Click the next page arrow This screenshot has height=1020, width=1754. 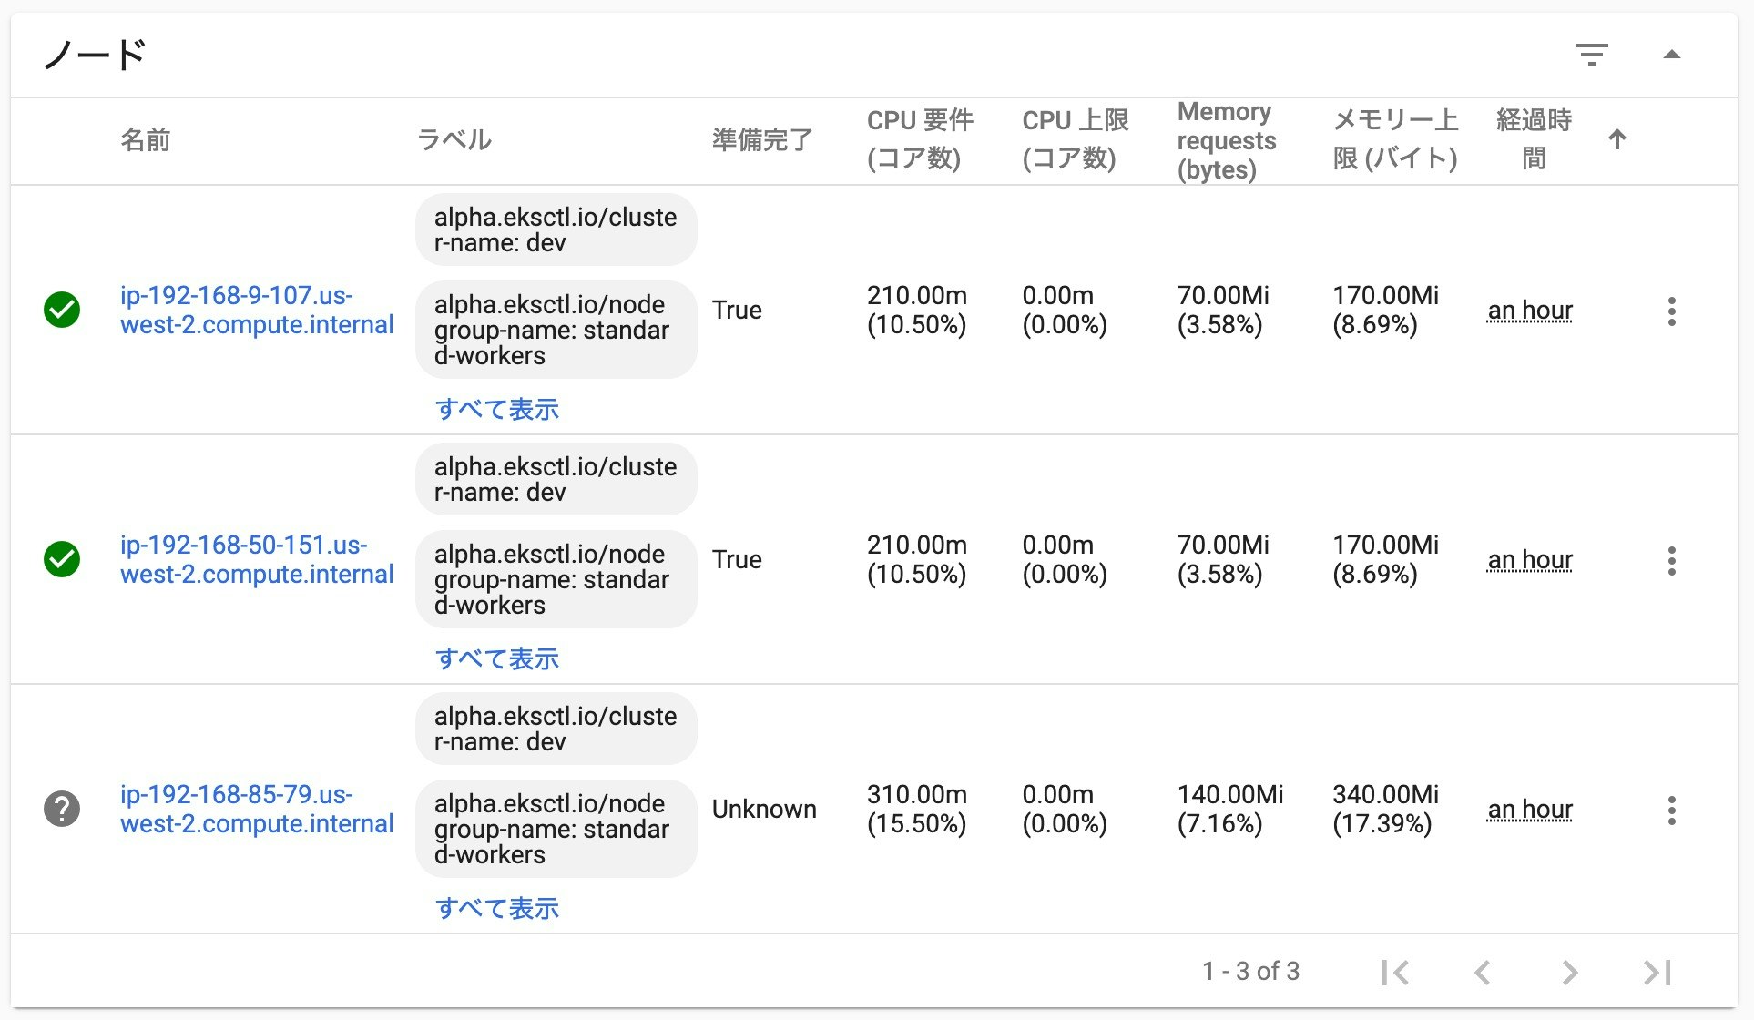click(1569, 972)
